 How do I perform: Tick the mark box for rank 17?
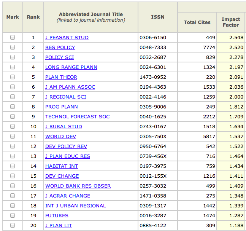(x=13, y=196)
